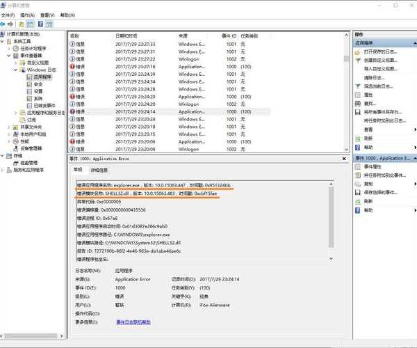Select the 安全 log in the tree

(38, 84)
